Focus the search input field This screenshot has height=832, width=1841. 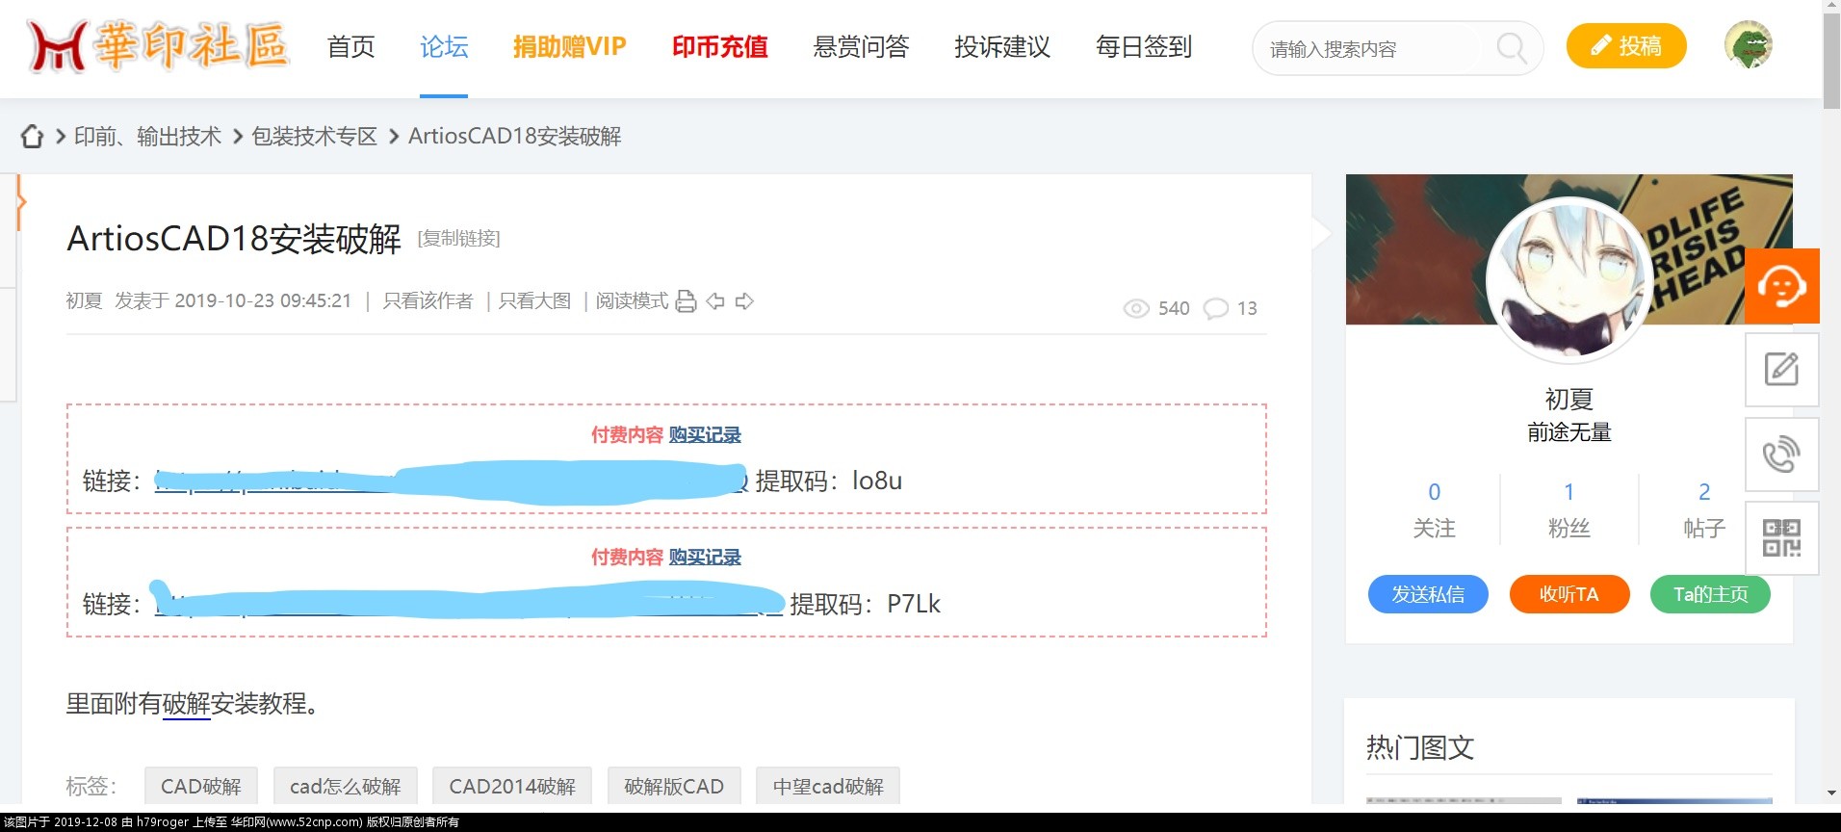click(x=1377, y=48)
